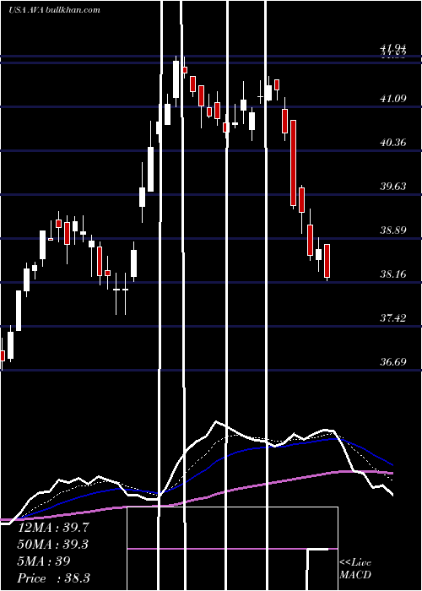422x591 pixels.
Task: Click the <<Live MACD label
Action: pos(355,569)
